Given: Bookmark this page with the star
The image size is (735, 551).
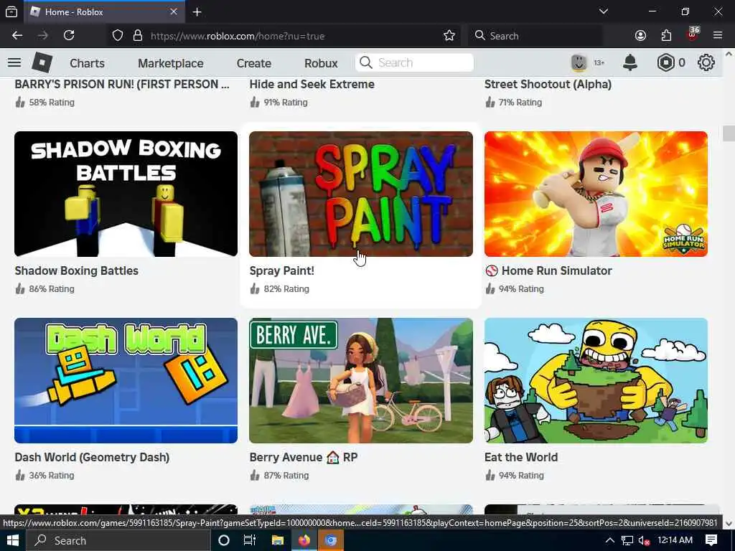Looking at the screenshot, I should [x=449, y=36].
